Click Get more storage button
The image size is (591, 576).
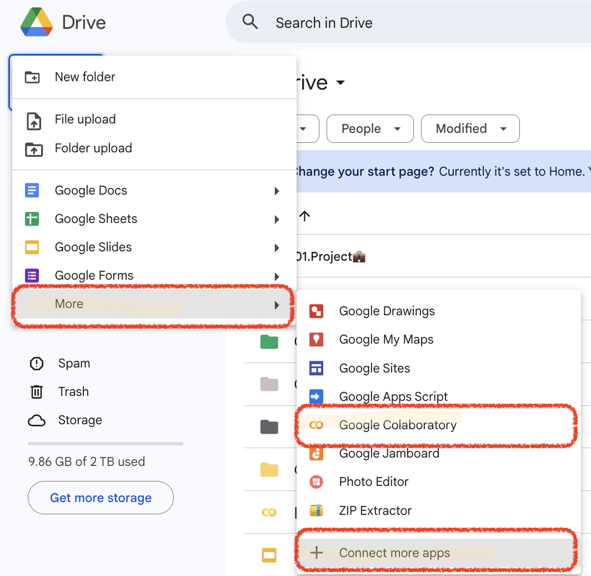click(101, 498)
